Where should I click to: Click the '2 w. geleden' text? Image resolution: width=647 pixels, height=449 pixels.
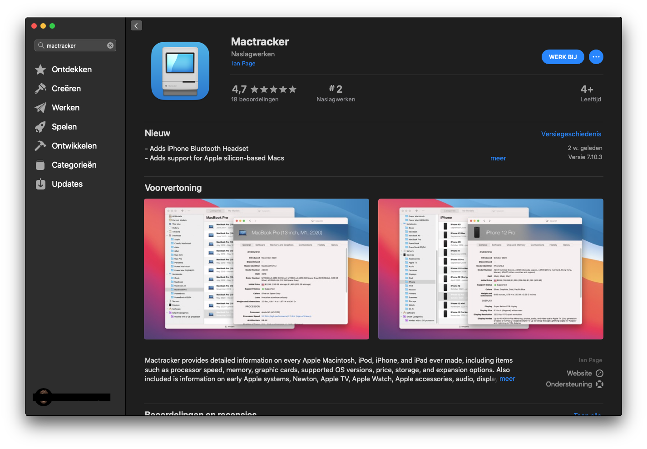coord(585,148)
